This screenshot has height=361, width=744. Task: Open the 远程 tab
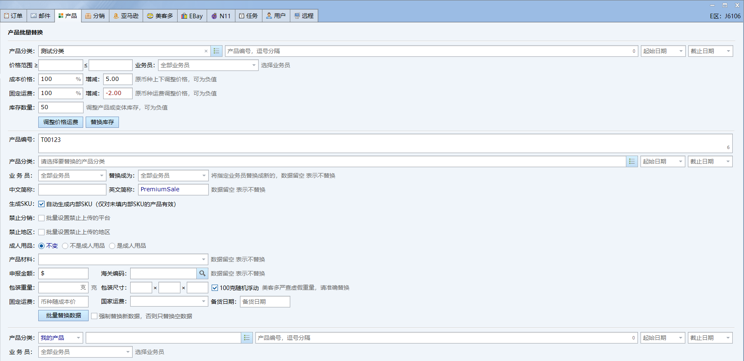click(304, 16)
